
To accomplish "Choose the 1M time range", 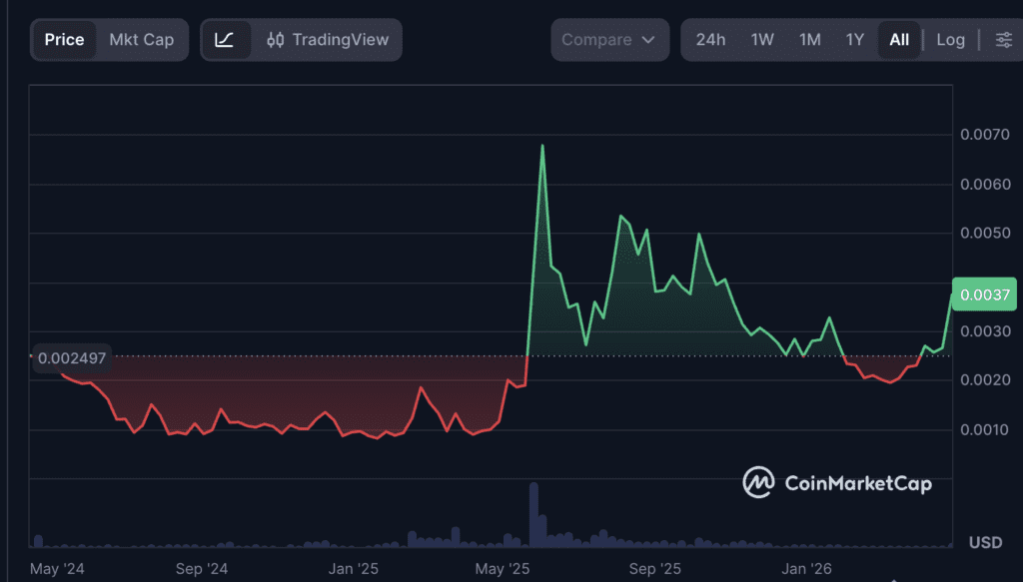I will tap(809, 40).
